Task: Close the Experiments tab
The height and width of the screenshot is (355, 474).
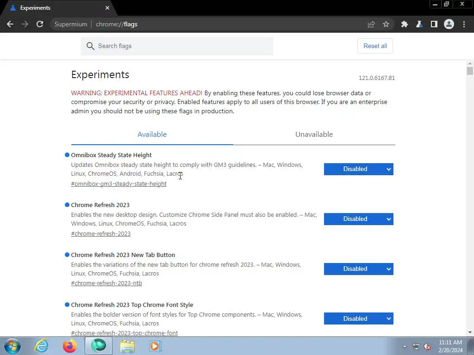Action: [107, 8]
